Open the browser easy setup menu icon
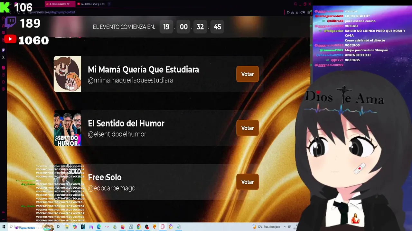 (x=309, y=13)
